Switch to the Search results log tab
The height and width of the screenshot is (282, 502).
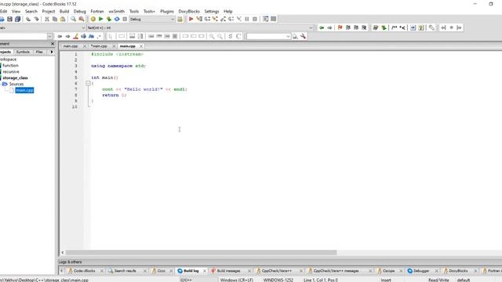tap(125, 271)
